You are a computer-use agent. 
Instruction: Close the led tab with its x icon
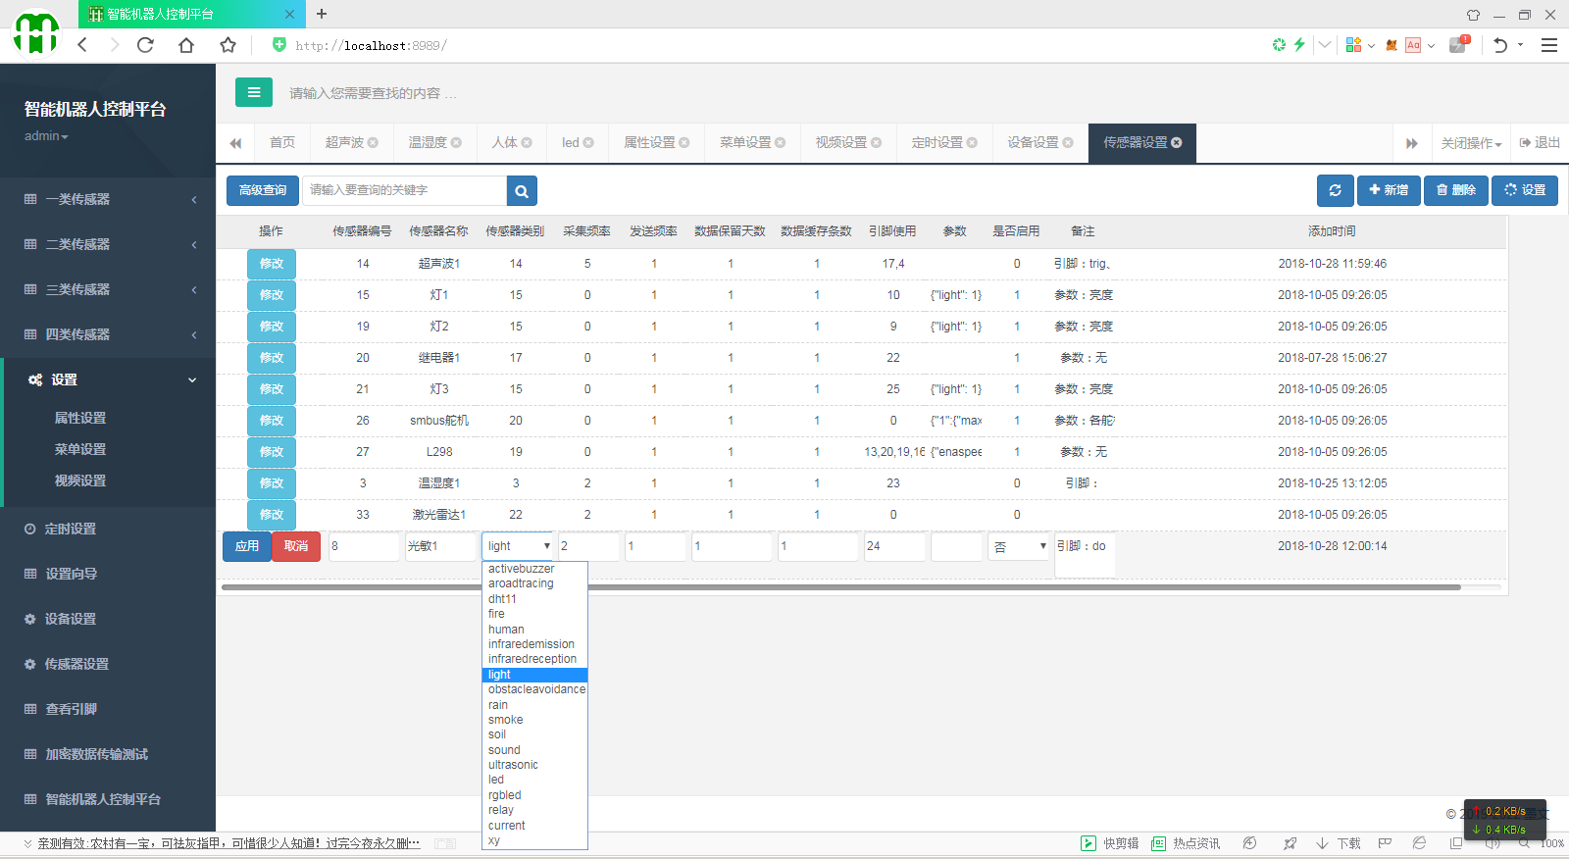point(588,143)
